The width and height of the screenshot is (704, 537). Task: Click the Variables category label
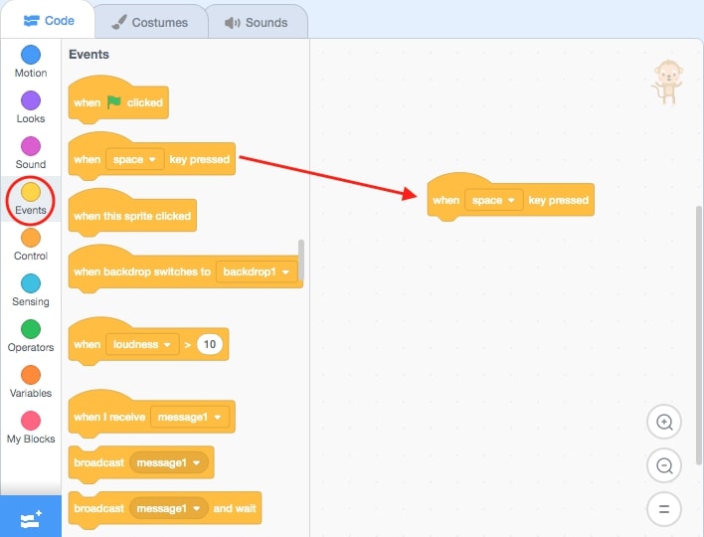(31, 394)
